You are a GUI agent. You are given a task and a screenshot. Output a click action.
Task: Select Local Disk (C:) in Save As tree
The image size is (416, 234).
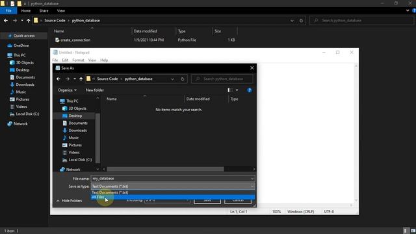pos(77,160)
